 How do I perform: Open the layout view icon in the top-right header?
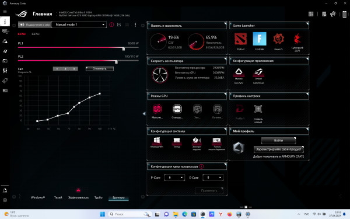311,14
